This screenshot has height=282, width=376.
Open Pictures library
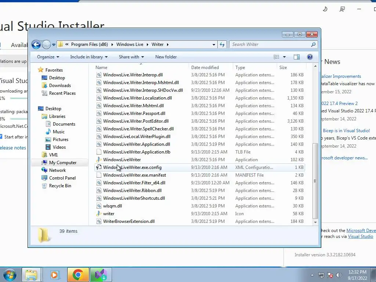[61, 139]
